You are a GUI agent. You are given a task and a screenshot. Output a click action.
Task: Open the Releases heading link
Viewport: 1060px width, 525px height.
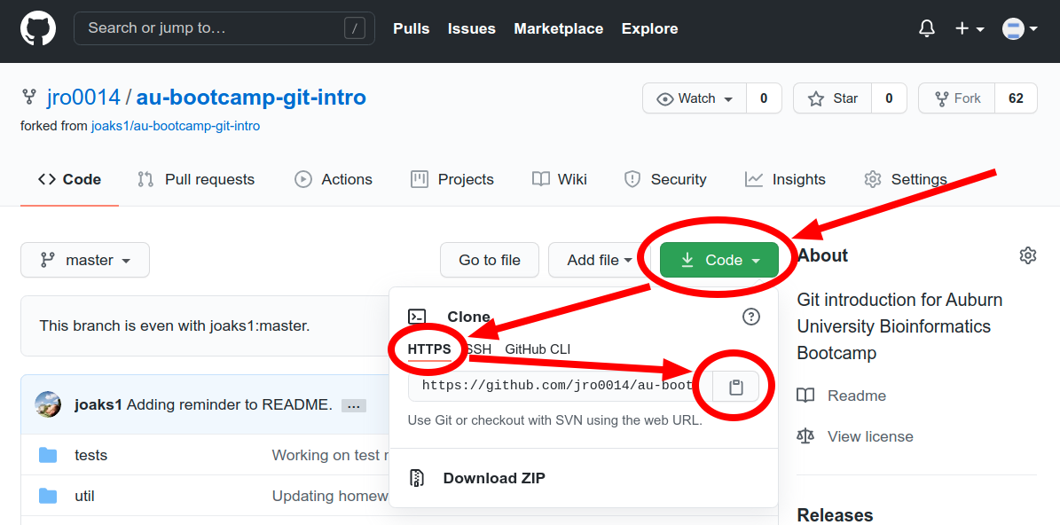click(x=835, y=515)
